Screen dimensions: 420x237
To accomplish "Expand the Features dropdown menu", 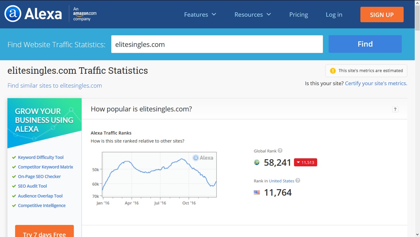I will (200, 15).
